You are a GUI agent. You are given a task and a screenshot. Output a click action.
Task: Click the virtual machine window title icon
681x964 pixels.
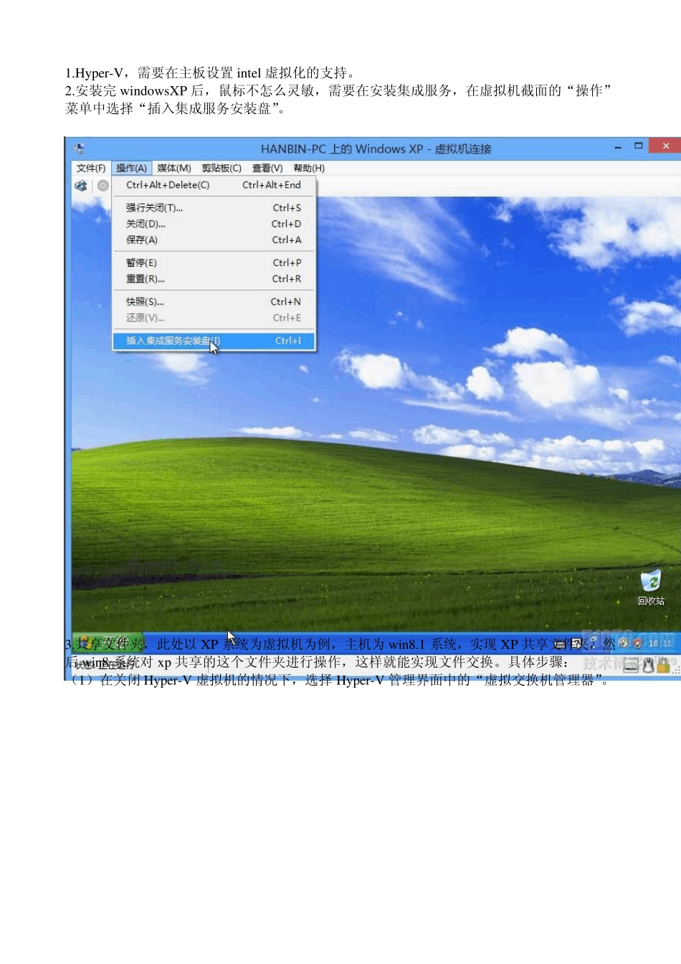(x=80, y=148)
